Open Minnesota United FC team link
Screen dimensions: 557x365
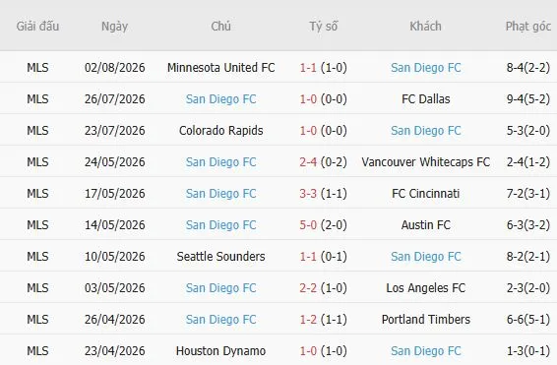pos(221,68)
